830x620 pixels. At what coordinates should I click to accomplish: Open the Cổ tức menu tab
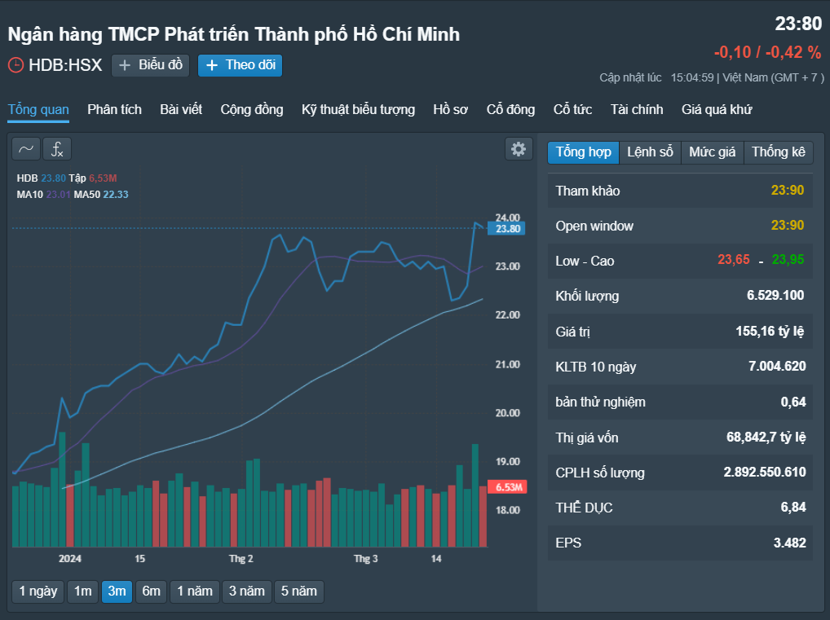pos(572,109)
